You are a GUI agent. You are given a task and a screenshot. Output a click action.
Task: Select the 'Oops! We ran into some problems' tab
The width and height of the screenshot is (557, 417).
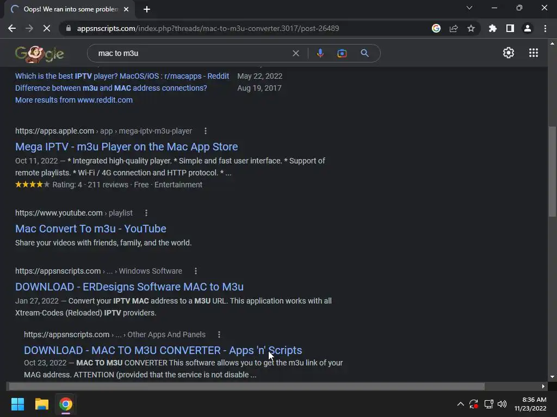point(70,9)
